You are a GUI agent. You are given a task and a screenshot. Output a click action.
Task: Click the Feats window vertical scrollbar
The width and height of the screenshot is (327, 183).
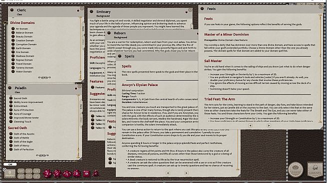coord(320,68)
